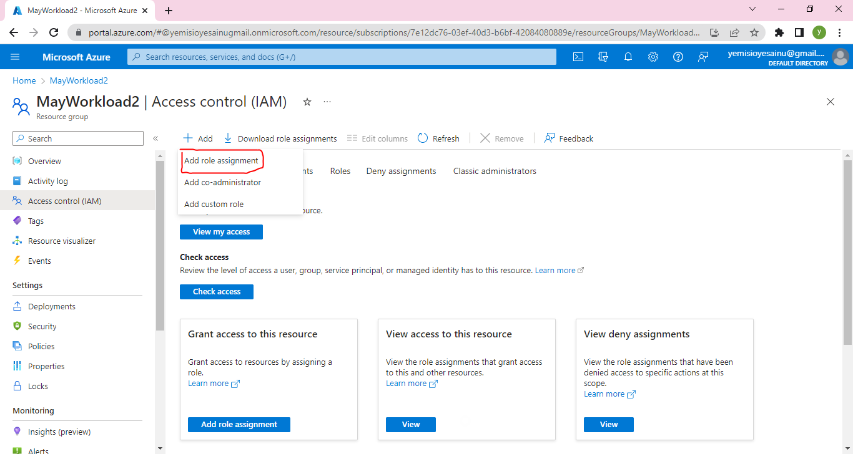853x454 pixels.
Task: Collapse the left sidebar with double chevron
Action: 155,138
